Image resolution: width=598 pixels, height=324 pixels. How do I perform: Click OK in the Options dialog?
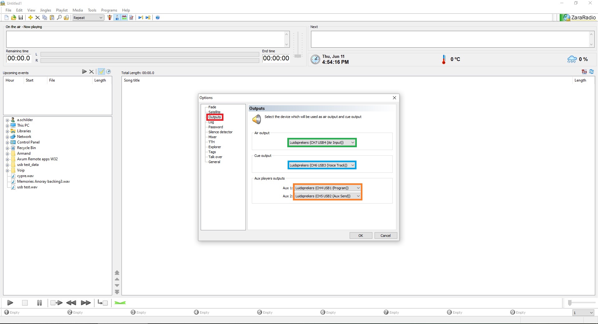point(361,236)
